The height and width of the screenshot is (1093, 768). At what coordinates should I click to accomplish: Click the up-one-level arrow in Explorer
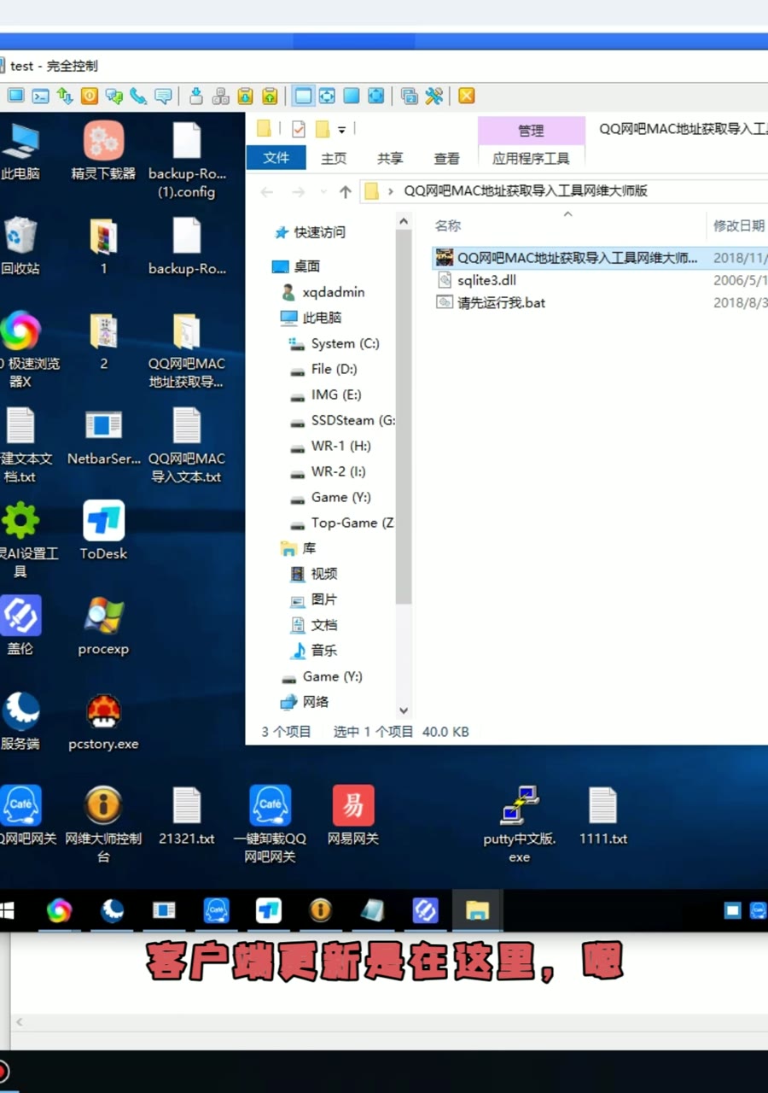coord(345,192)
